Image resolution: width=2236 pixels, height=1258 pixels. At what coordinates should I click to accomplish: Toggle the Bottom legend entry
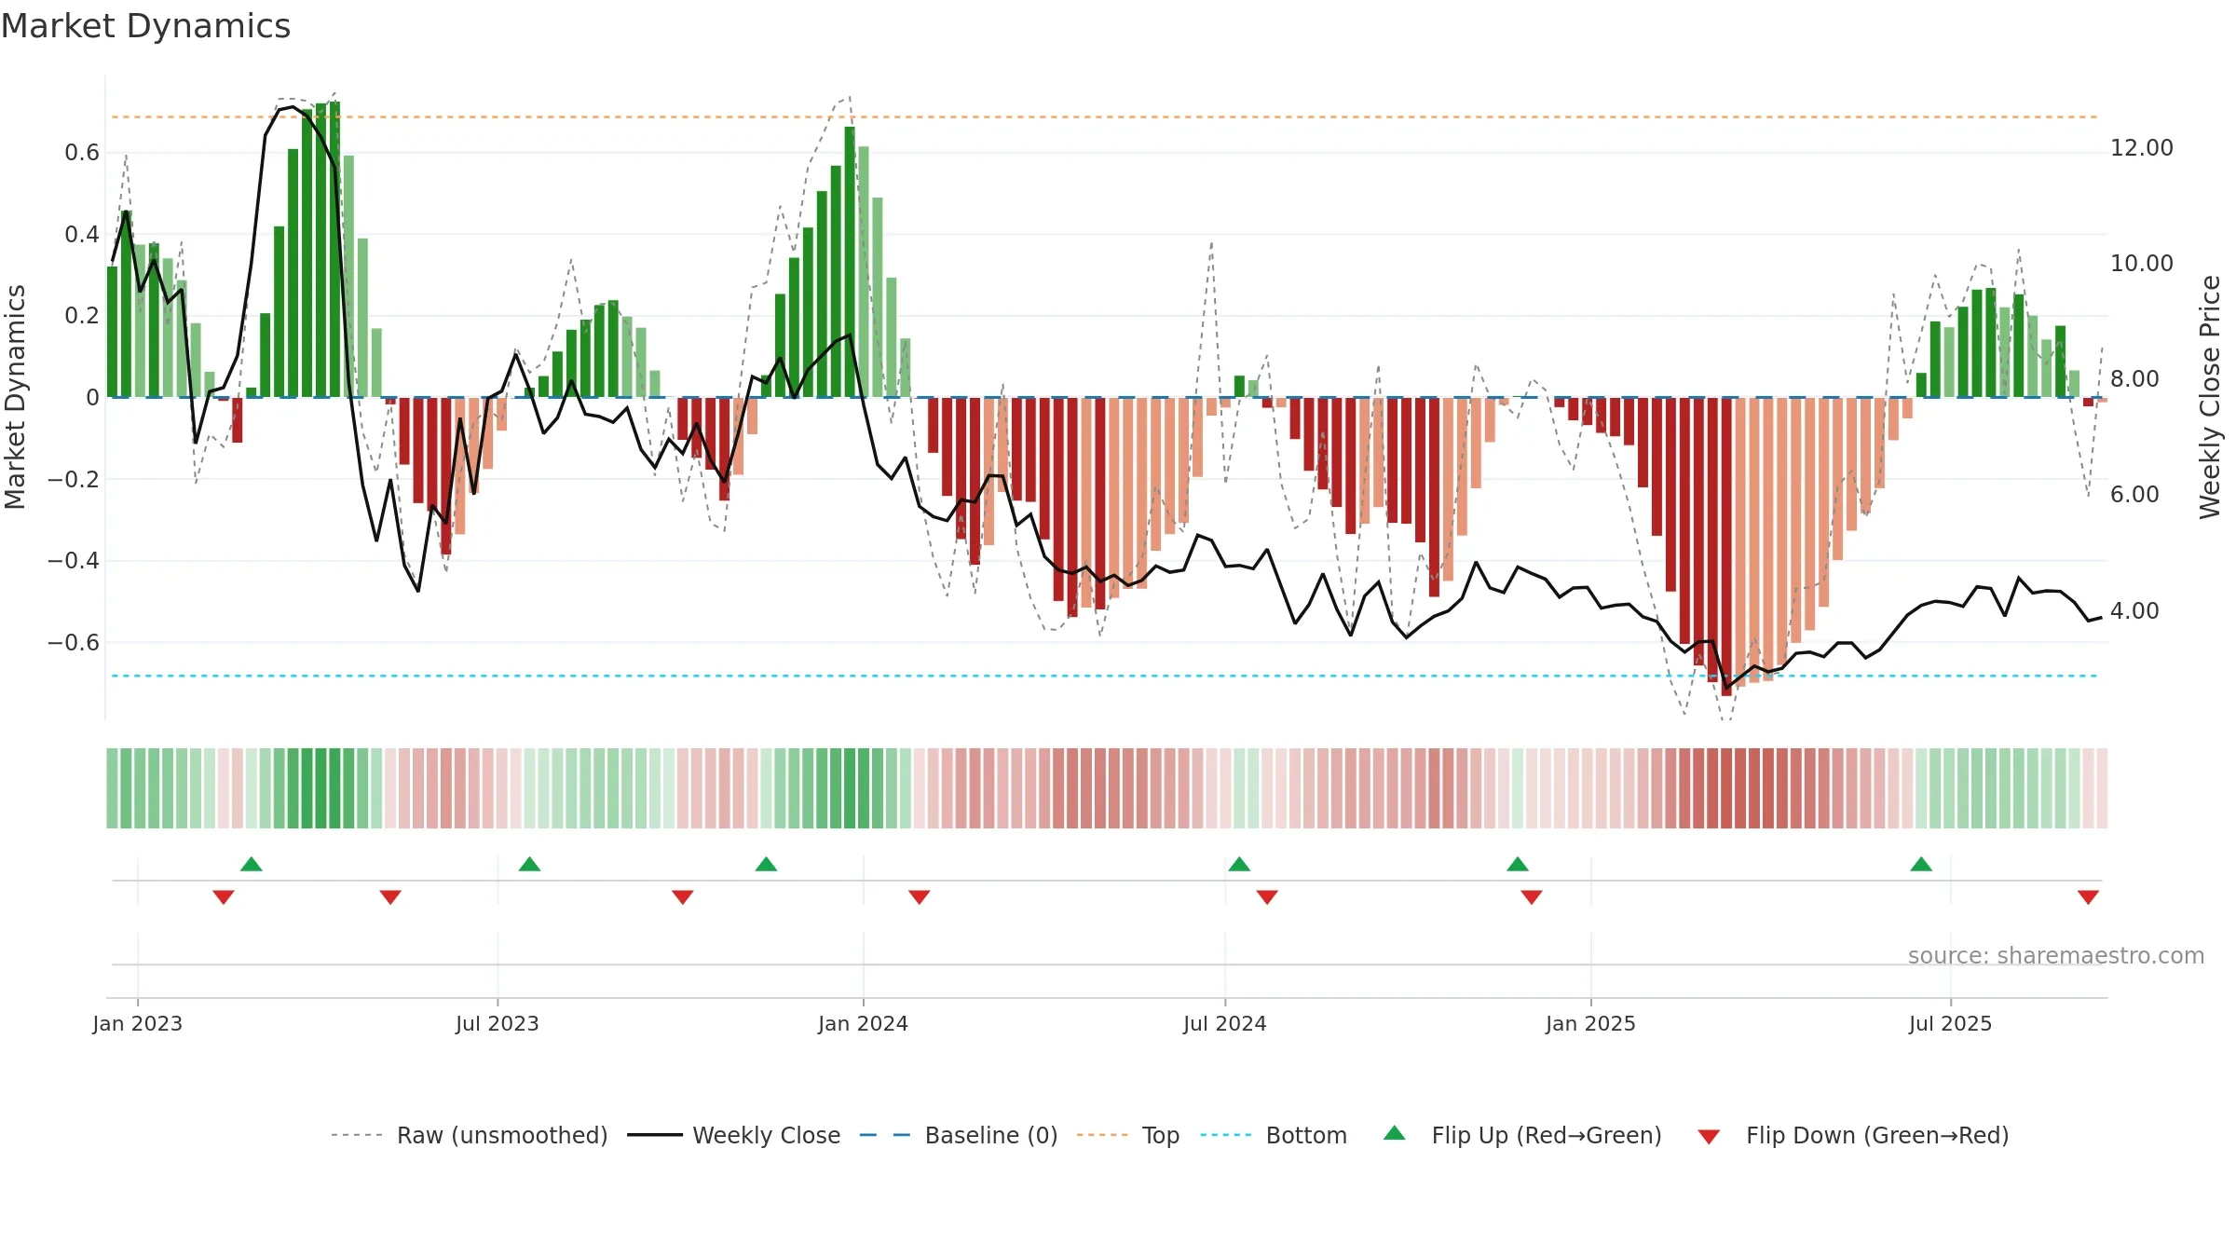(x=1274, y=1135)
